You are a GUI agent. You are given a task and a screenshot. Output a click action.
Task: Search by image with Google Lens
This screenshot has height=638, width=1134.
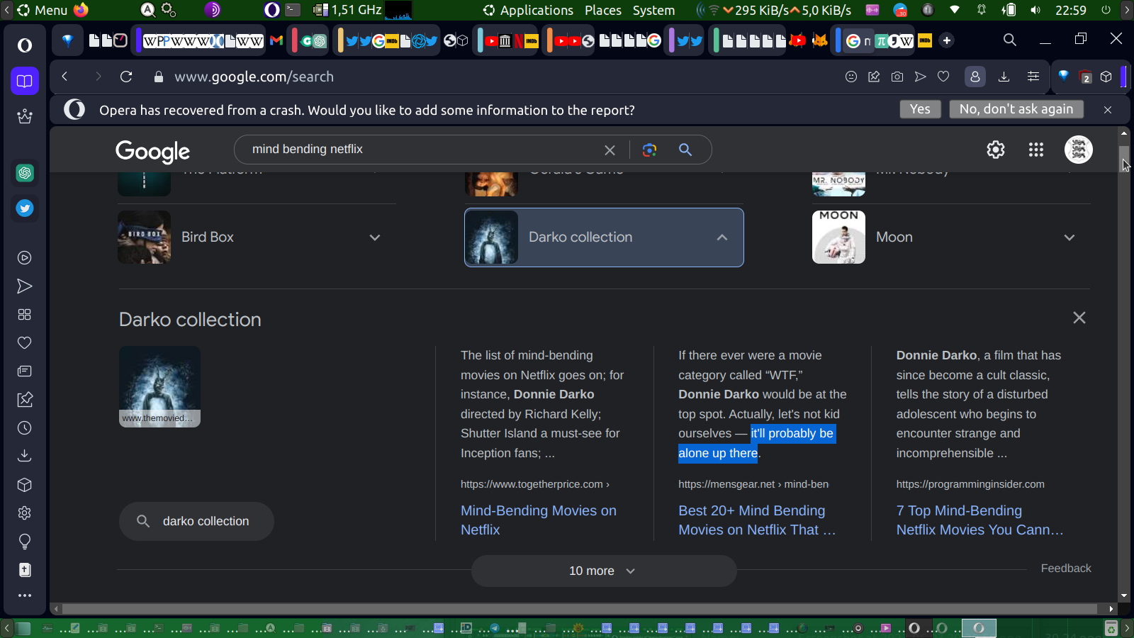coord(649,150)
